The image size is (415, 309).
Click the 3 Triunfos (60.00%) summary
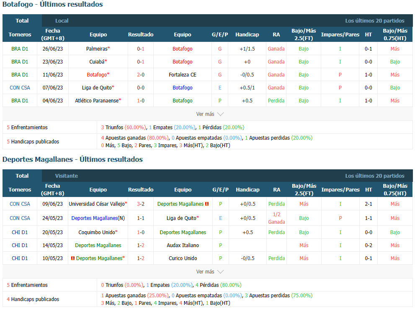coord(124,128)
